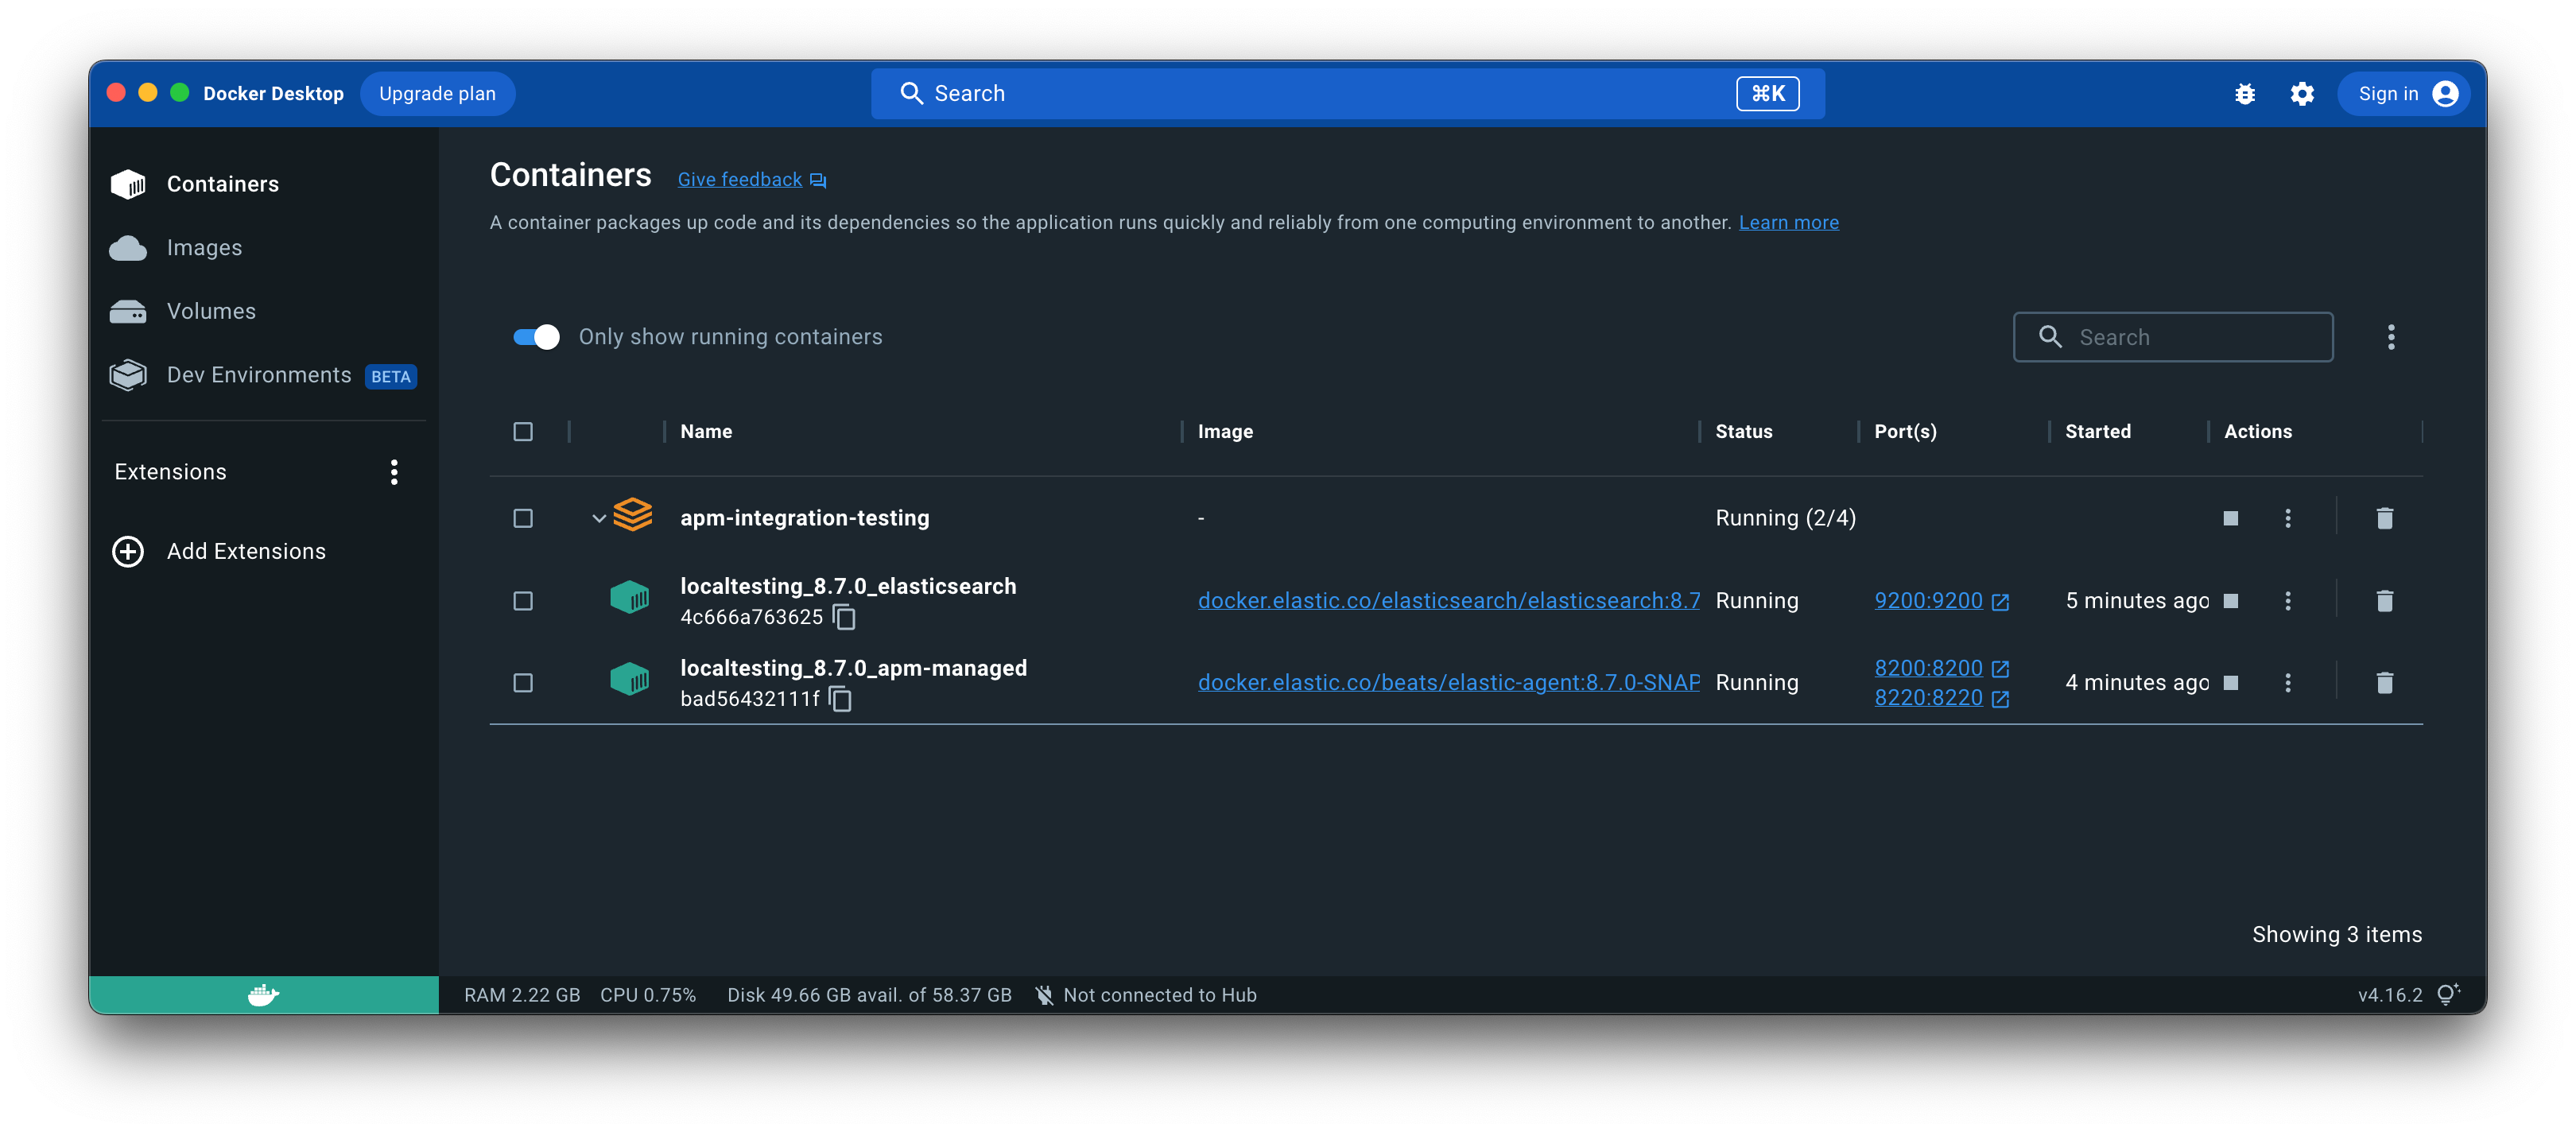Click the version update icon by v4.16.2
Image resolution: width=2576 pixels, height=1132 pixels.
click(2447, 995)
